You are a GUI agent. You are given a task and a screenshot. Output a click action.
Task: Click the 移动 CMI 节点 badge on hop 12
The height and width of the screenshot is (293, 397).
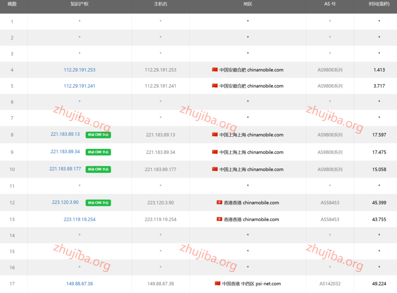pyautogui.click(x=98, y=203)
